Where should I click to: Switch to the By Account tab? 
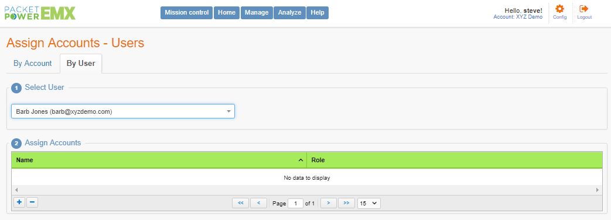pyautogui.click(x=33, y=63)
